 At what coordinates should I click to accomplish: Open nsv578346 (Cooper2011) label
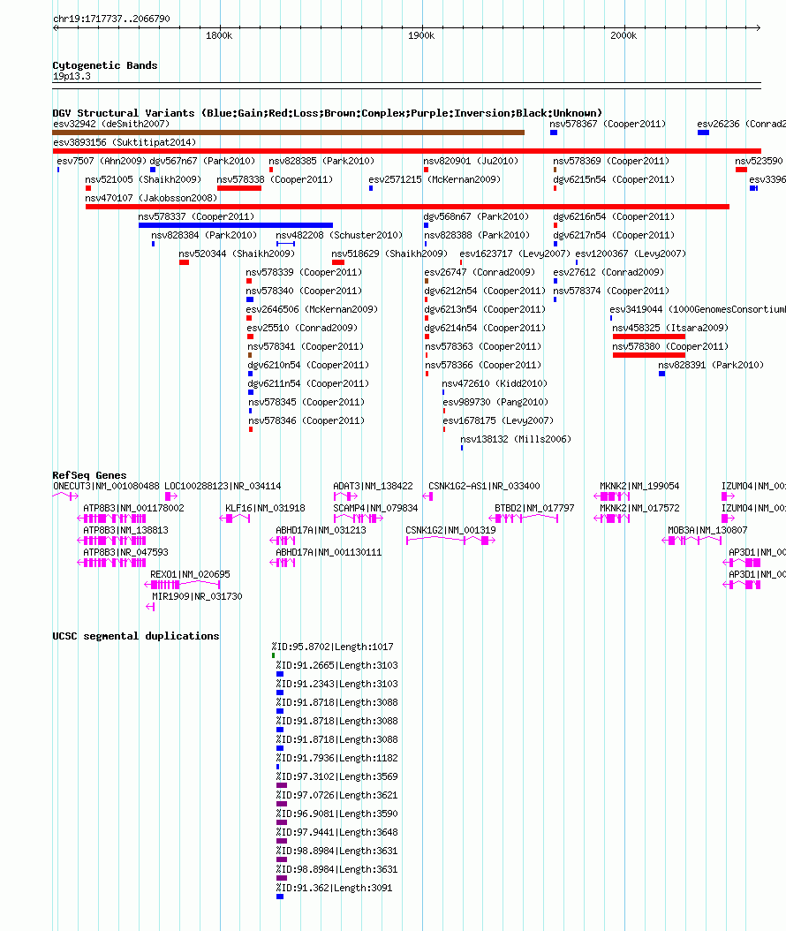306,420
